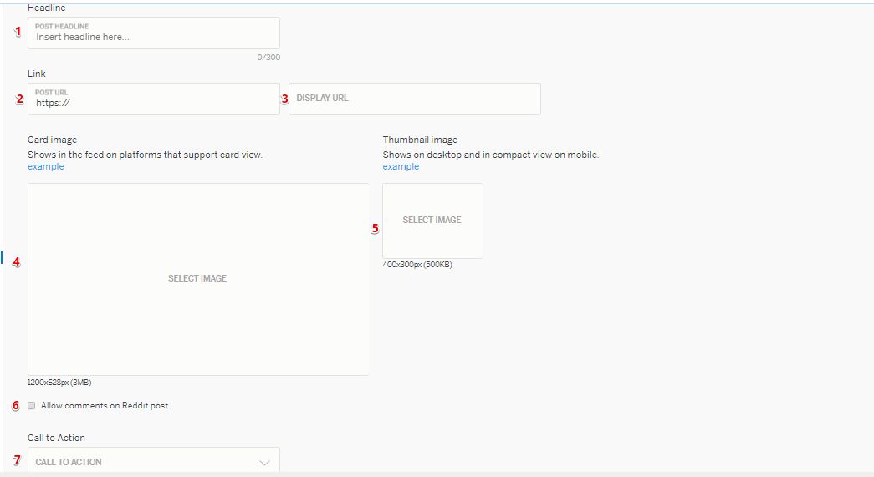Open the example link under Thumbnail image
The height and width of the screenshot is (477, 874).
coord(401,166)
